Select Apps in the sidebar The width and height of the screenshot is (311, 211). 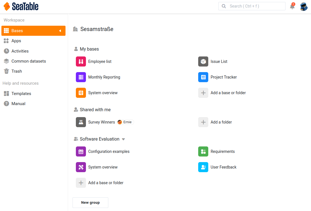pos(16,41)
